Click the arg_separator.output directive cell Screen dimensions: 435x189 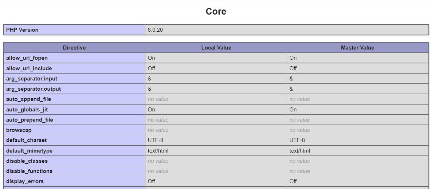coord(34,89)
